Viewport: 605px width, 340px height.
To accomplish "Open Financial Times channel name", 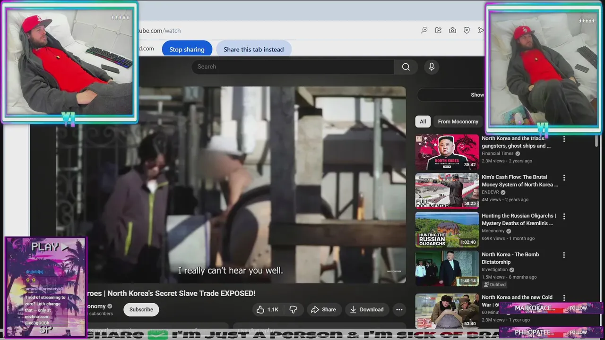I will [x=498, y=153].
